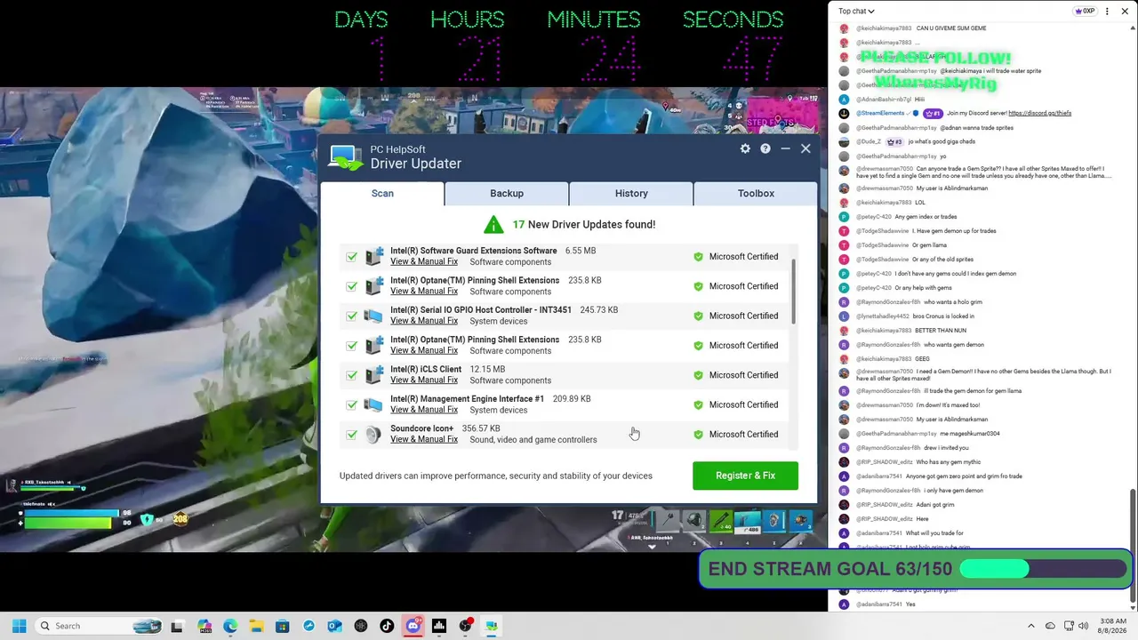This screenshot has width=1138, height=640.
Task: Open Windows Start menu
Action: point(19,626)
